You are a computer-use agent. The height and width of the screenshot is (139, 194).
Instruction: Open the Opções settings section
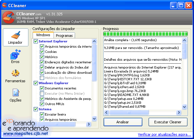[x=15, y=95]
